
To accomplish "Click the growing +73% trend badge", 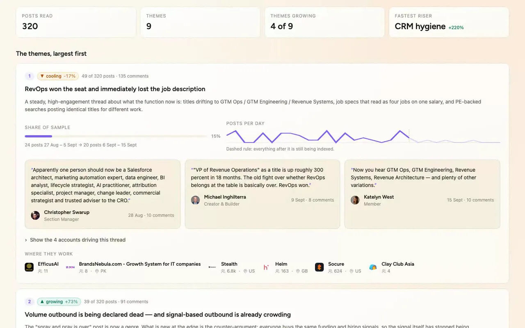I will (59, 301).
